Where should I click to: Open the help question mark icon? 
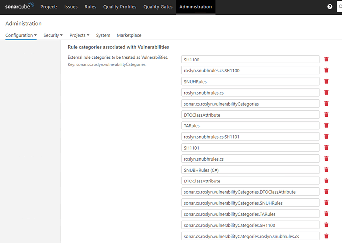330,7
